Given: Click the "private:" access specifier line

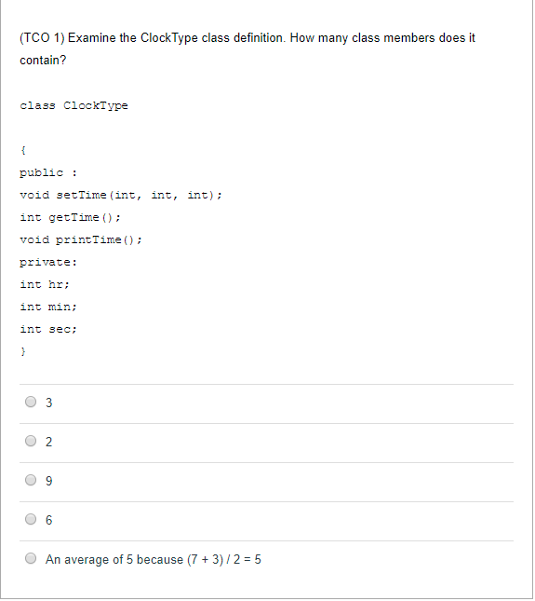Looking at the screenshot, I should coord(48,263).
